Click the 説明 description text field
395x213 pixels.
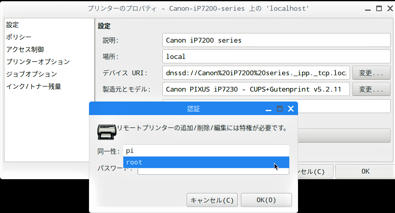pyautogui.click(x=276, y=40)
